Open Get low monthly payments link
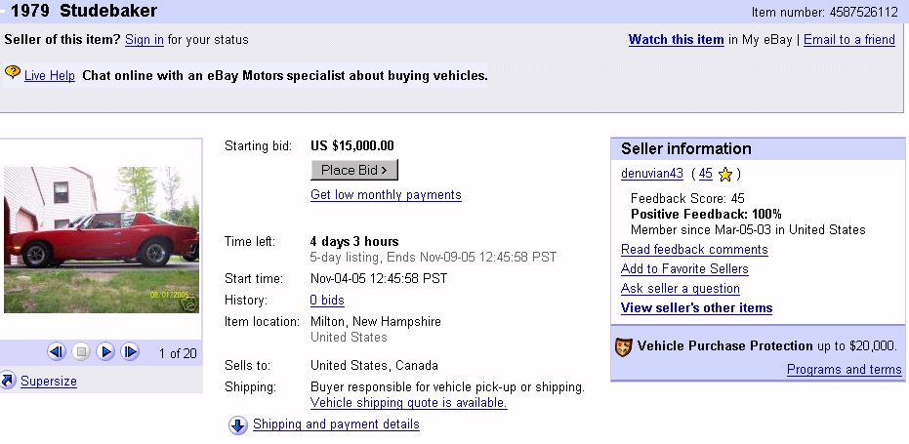The image size is (909, 444). click(x=386, y=195)
